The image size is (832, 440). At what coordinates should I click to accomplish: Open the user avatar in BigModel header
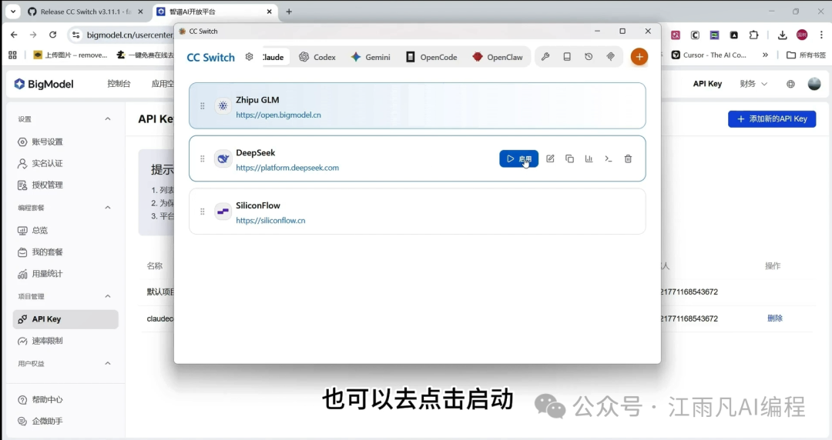[x=814, y=84]
